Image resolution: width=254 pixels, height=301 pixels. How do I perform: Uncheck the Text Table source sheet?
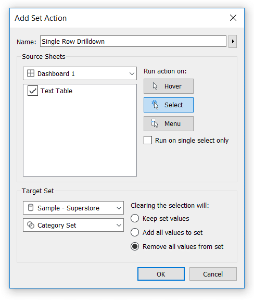coord(32,91)
